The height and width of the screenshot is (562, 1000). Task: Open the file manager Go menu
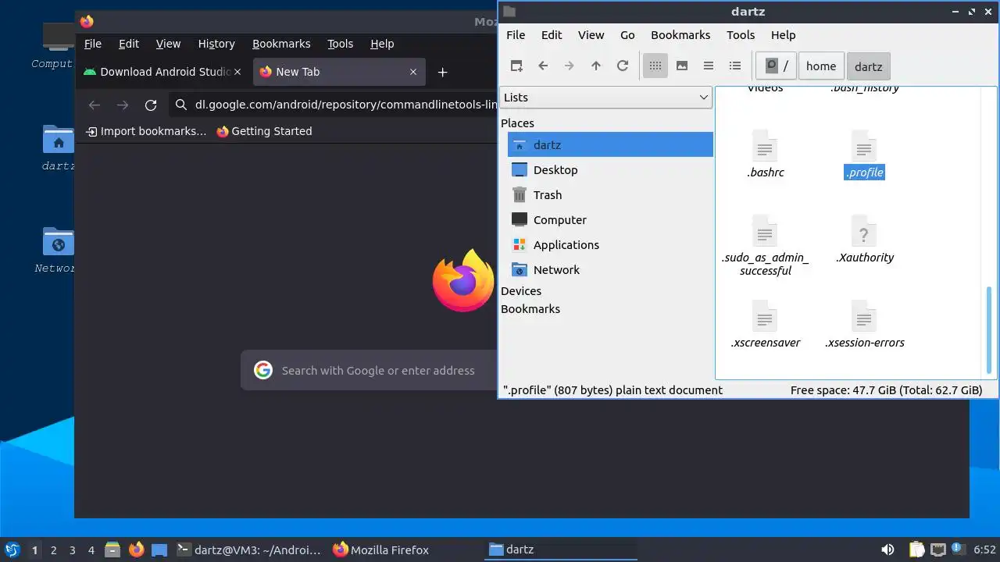[x=627, y=35]
